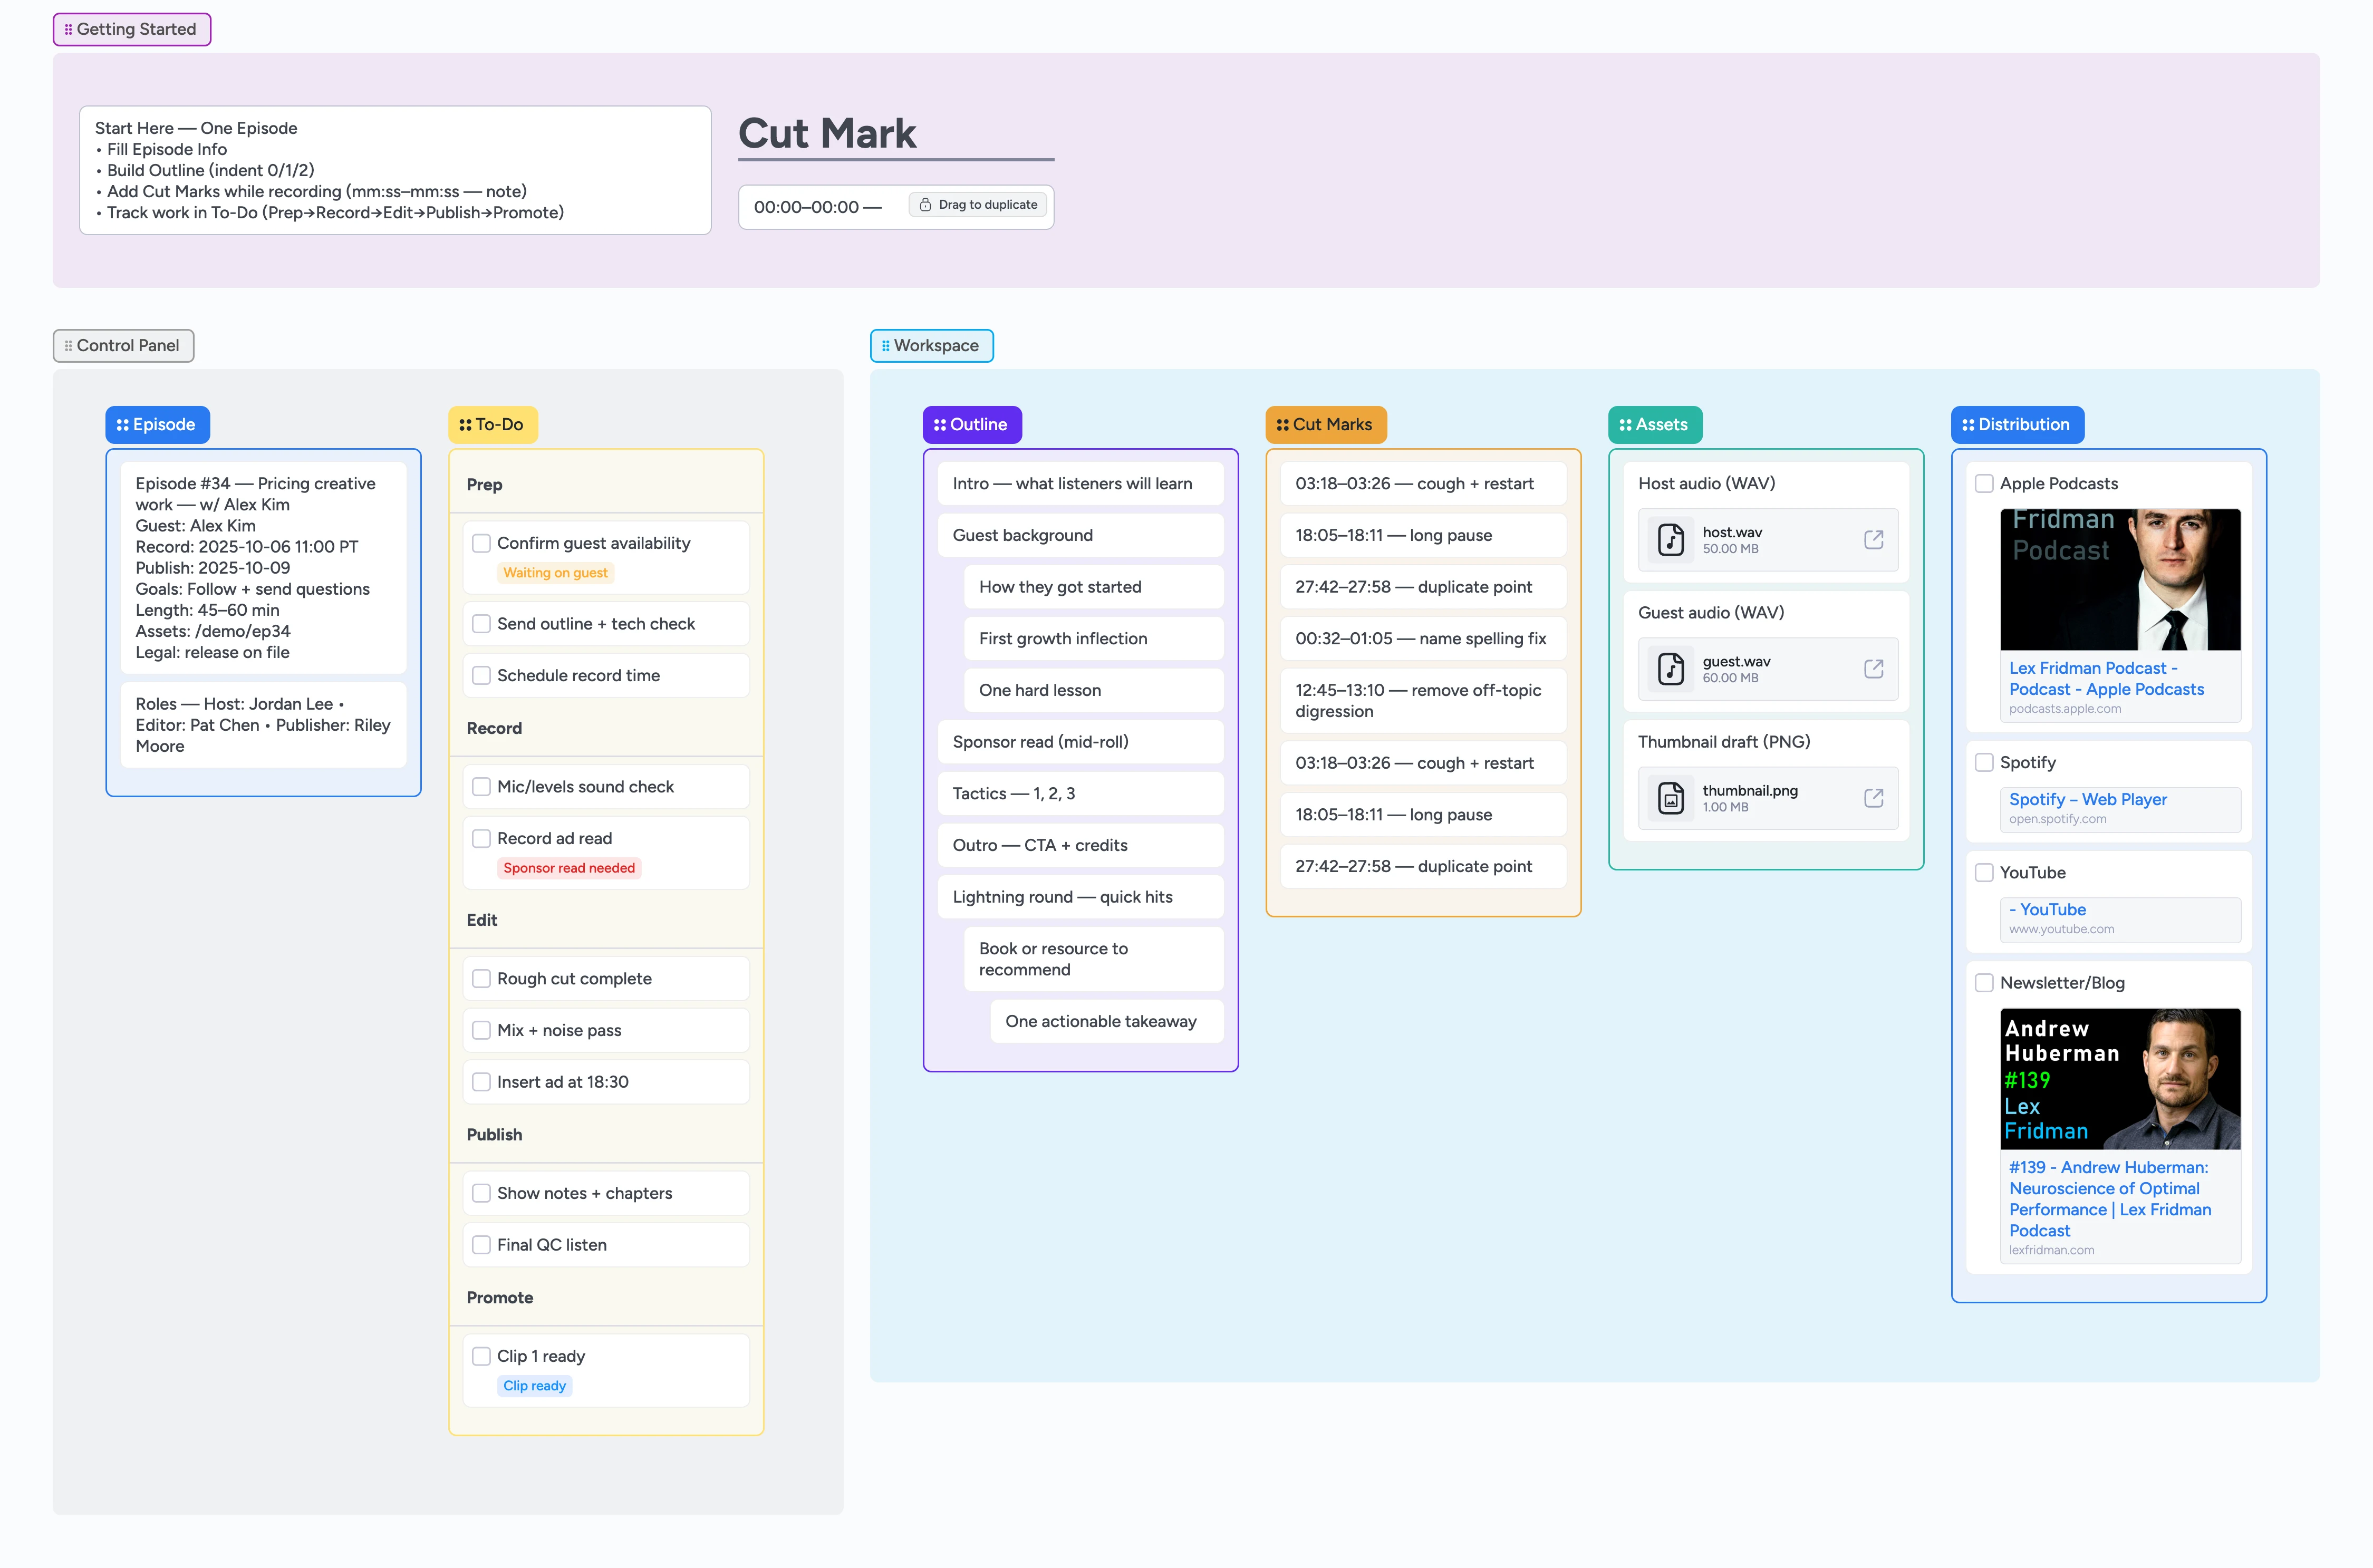
Task: Enable the Spotify distribution checkbox
Action: 1984,762
